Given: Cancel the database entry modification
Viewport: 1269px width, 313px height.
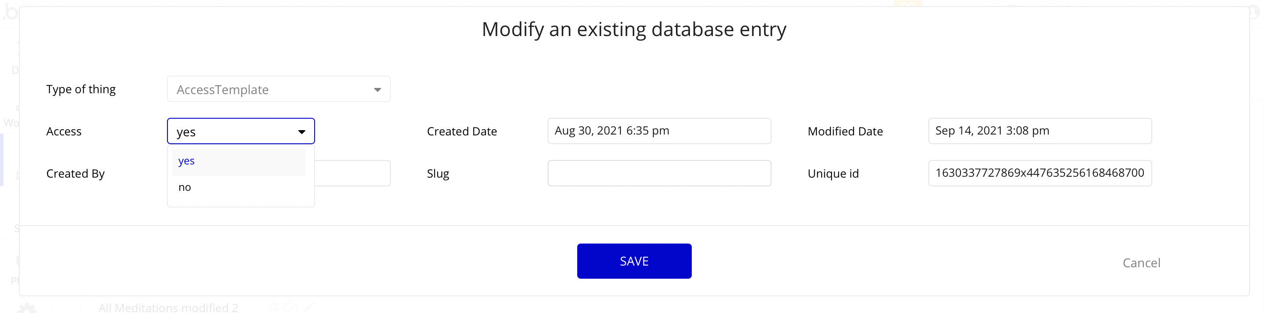Looking at the screenshot, I should [1141, 263].
